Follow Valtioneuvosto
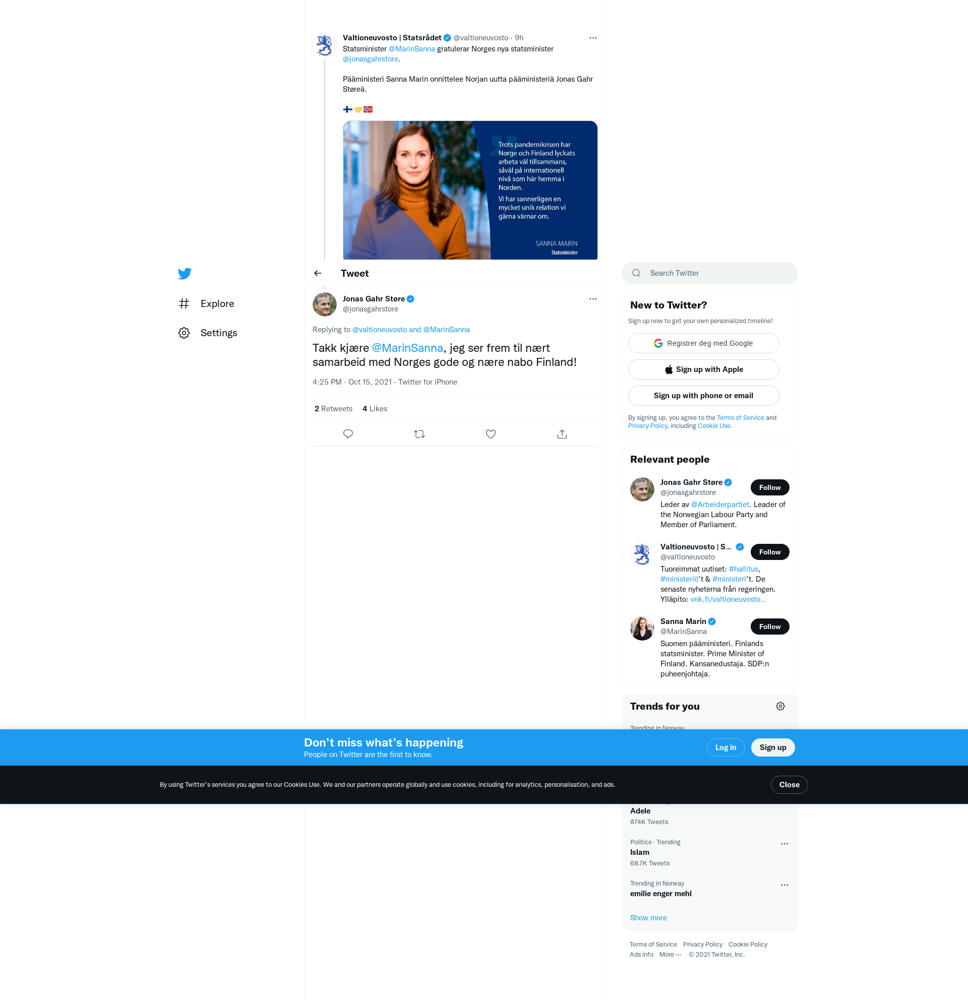Viewport: 968px width, 1000px height. [x=769, y=552]
